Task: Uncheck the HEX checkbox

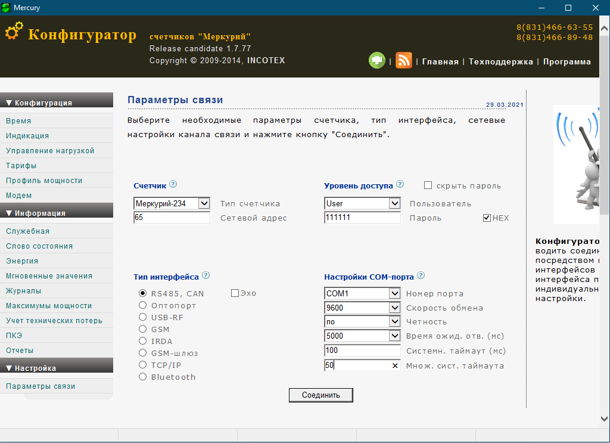Action: (x=487, y=218)
